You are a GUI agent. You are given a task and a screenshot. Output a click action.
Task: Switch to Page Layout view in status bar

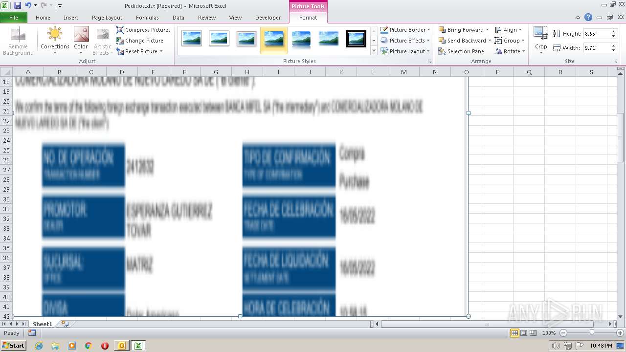(x=524, y=333)
